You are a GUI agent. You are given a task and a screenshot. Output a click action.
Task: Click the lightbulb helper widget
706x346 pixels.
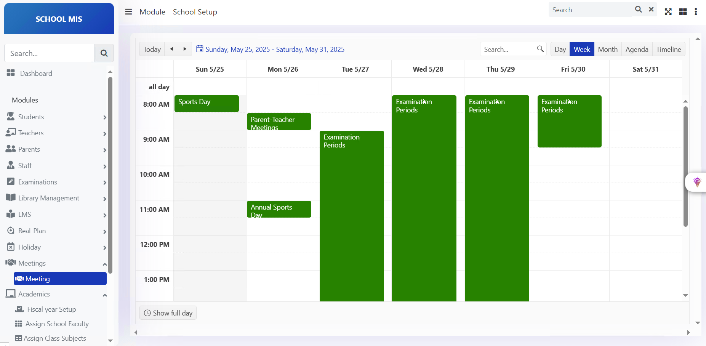click(x=697, y=182)
